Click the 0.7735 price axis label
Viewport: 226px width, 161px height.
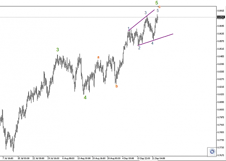[221, 148]
